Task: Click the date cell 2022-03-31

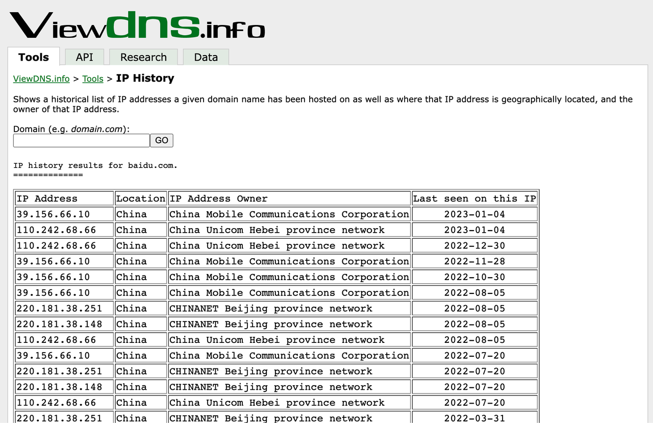Action: [x=474, y=418]
